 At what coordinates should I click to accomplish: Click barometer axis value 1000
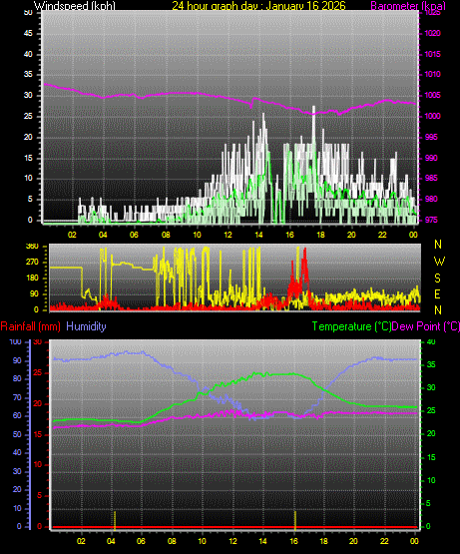[432, 116]
